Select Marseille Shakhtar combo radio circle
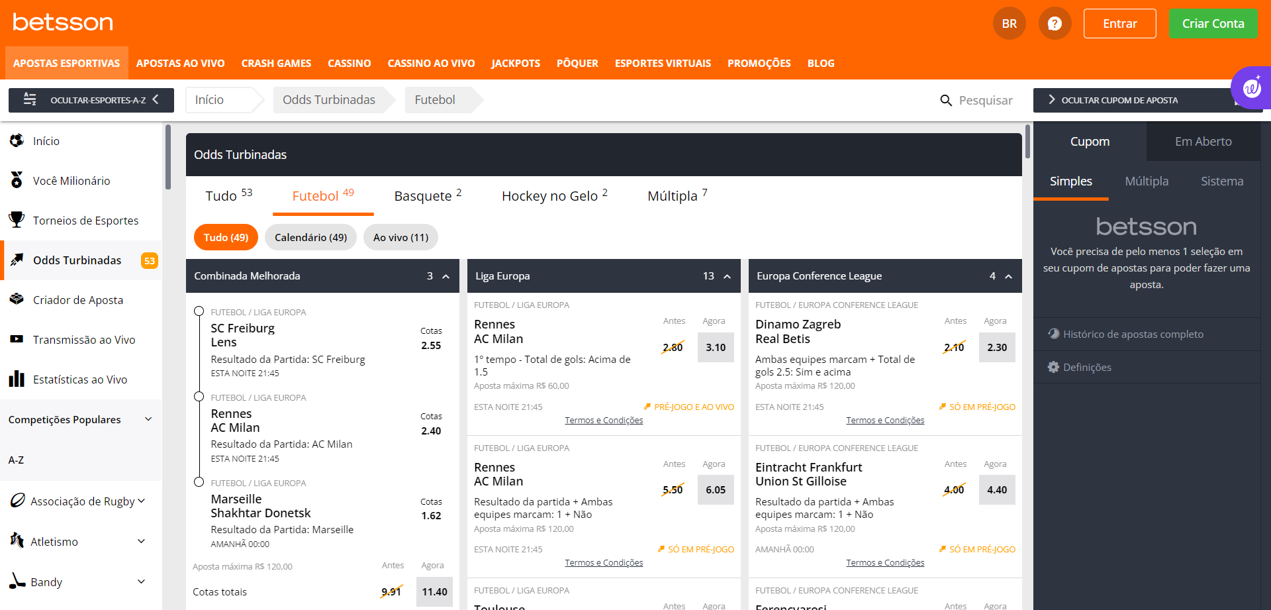The image size is (1271, 610). [x=199, y=482]
